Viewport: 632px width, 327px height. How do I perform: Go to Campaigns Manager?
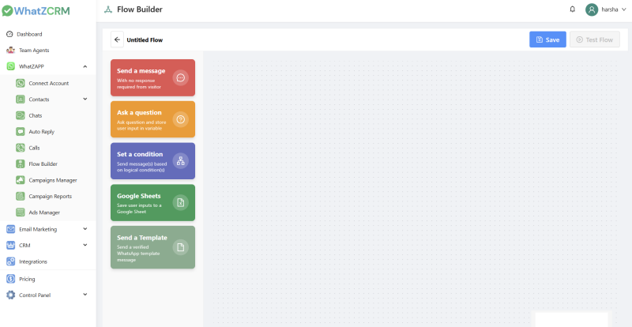(x=53, y=180)
